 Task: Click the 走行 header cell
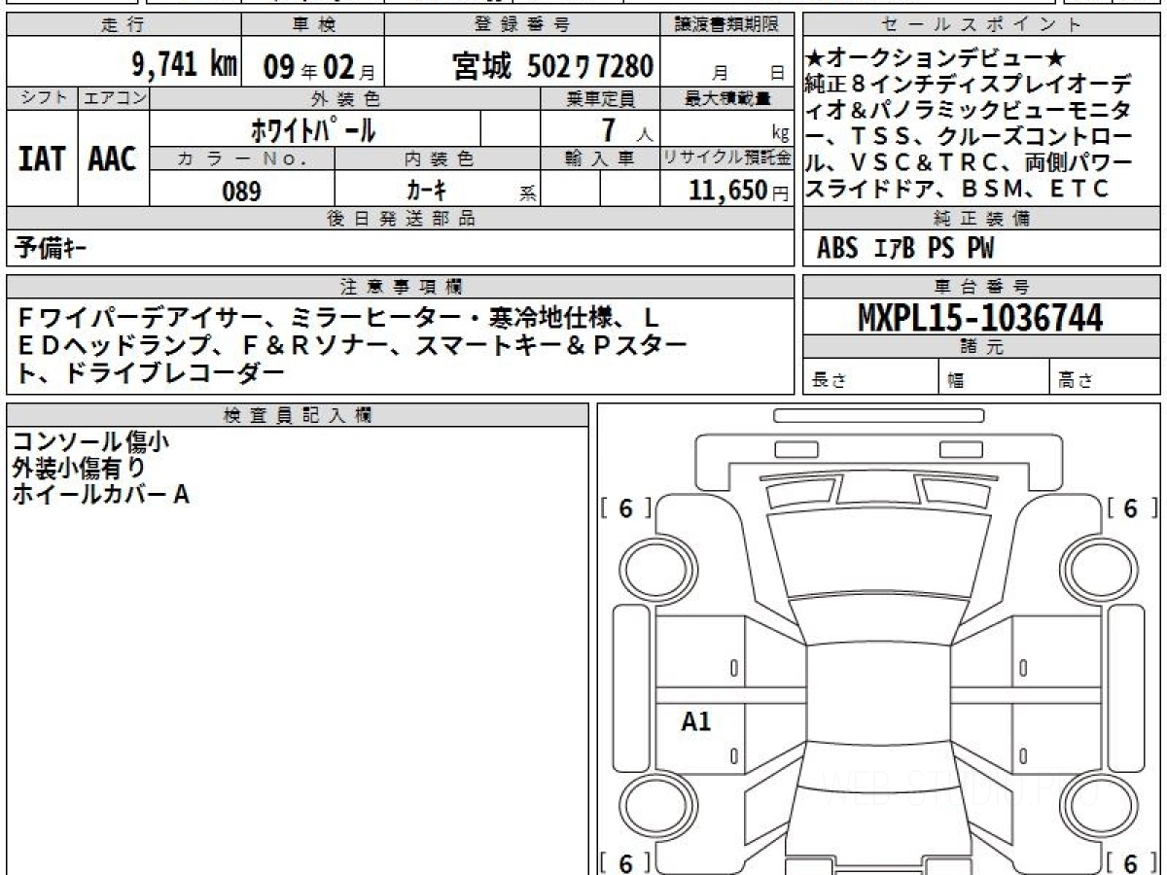pyautogui.click(x=122, y=24)
